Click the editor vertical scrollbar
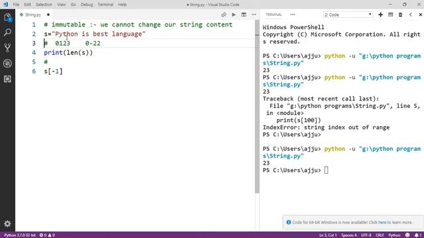The image size is (424, 238). [257, 106]
